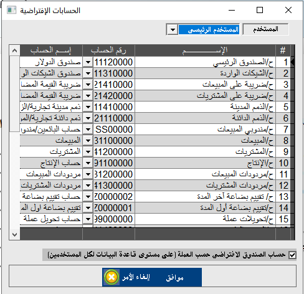Open account dropdown for 99000000 currency row
This screenshot has height=294, width=304.
[88, 219]
